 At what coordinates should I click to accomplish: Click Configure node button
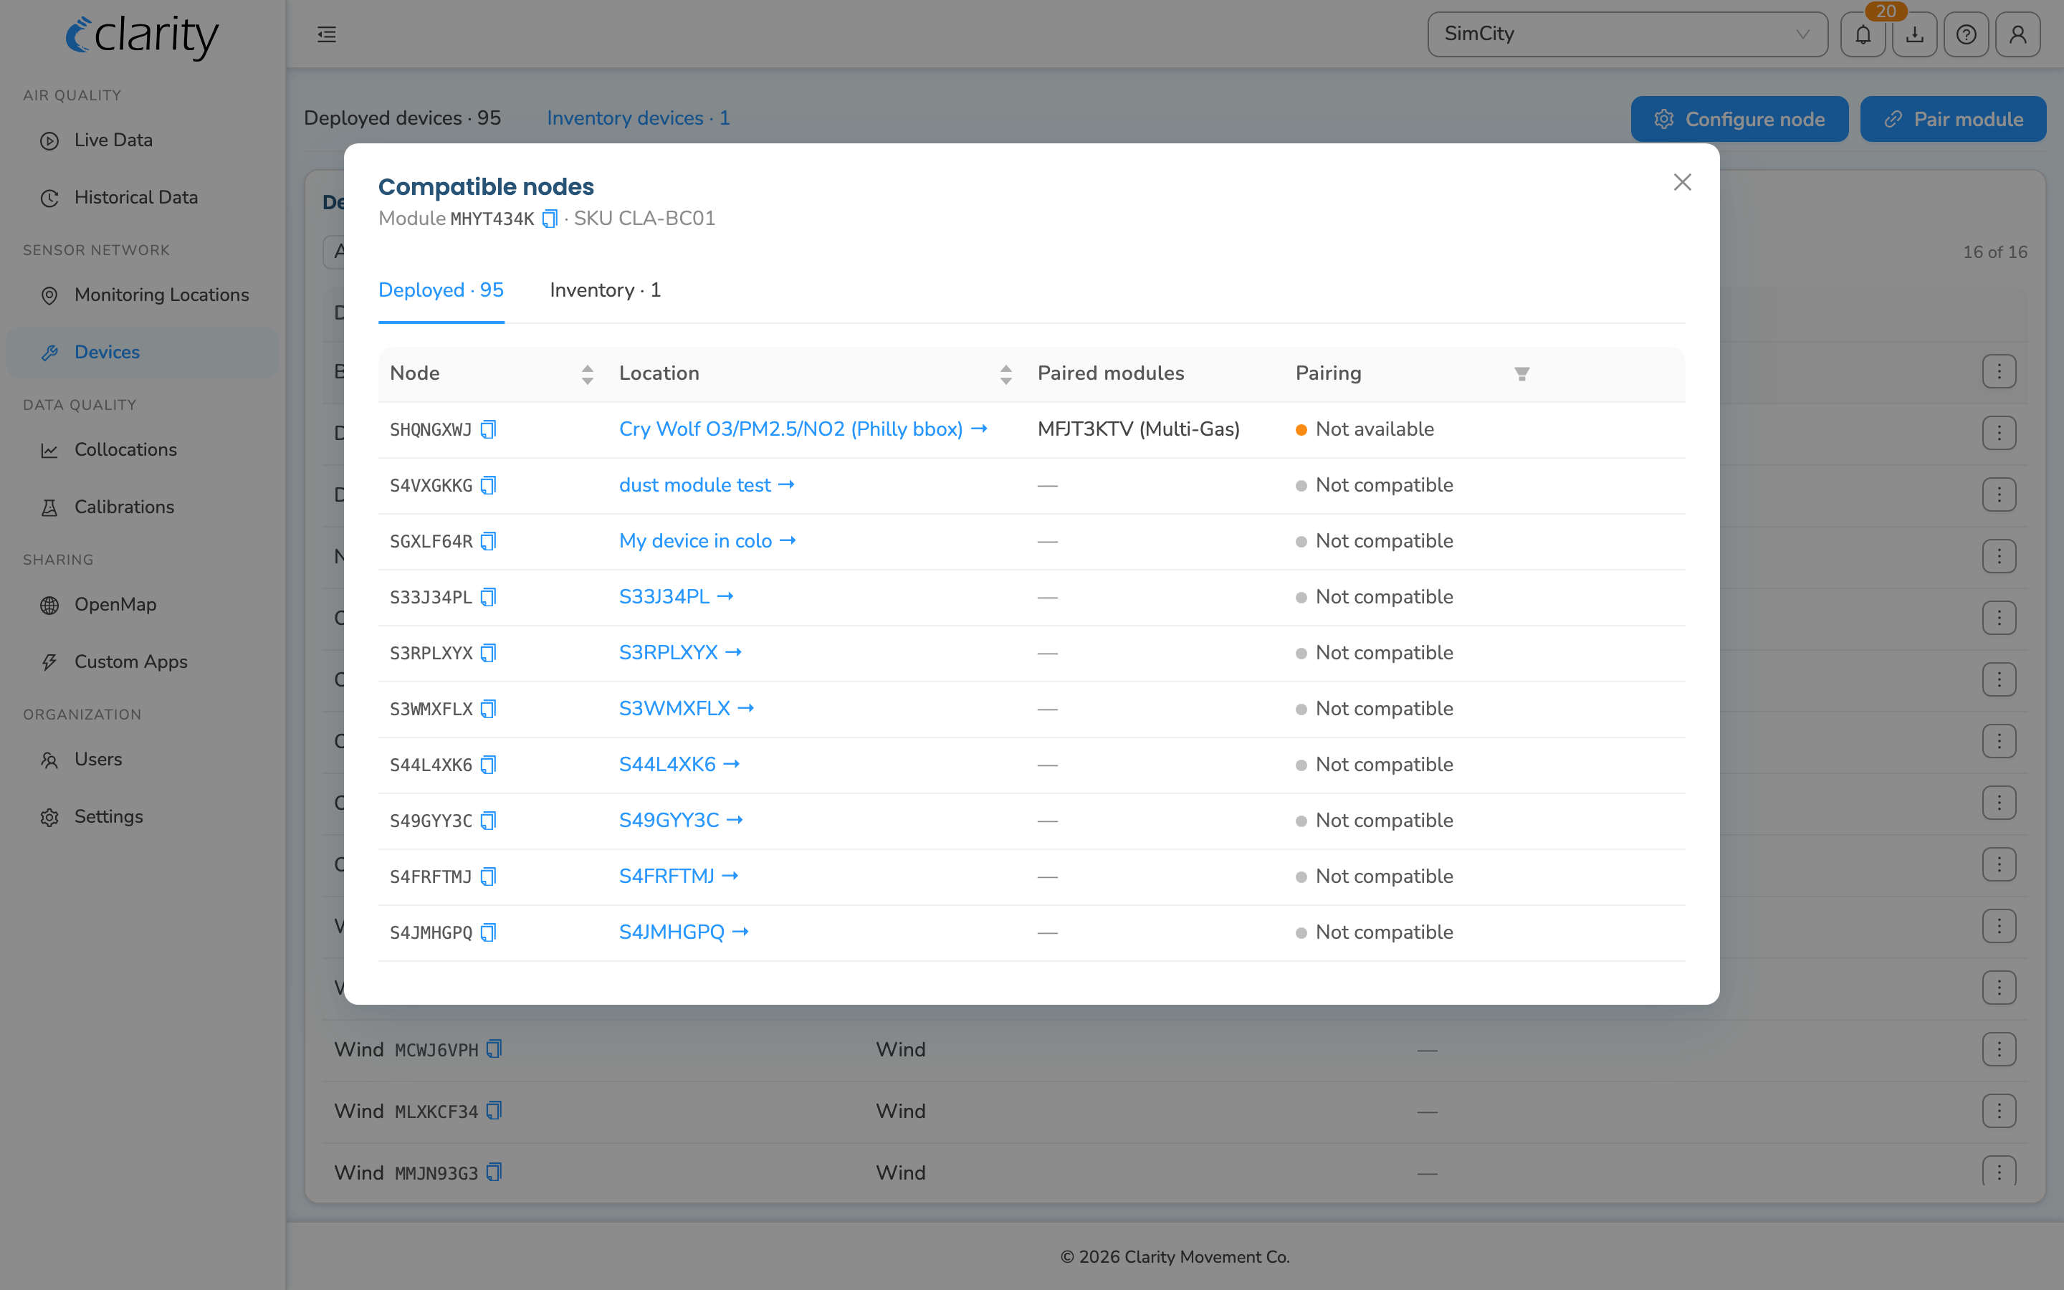(x=1739, y=118)
